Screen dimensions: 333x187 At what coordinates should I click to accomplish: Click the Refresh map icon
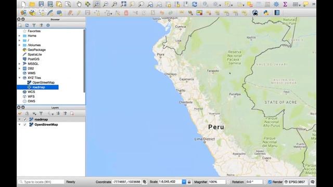tap(195, 4)
